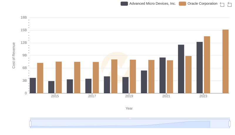Click the Oracle bar for 2019
The height and width of the screenshot is (135, 235).
point(133,76)
